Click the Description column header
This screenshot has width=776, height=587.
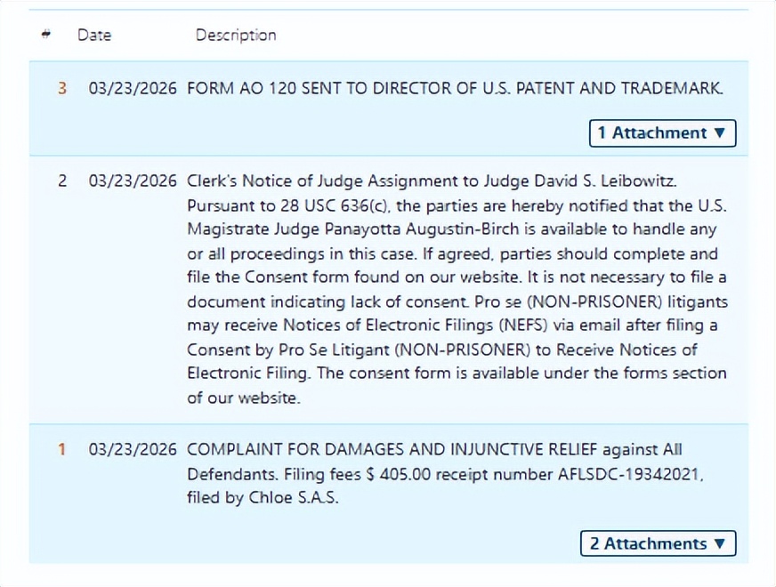point(236,35)
